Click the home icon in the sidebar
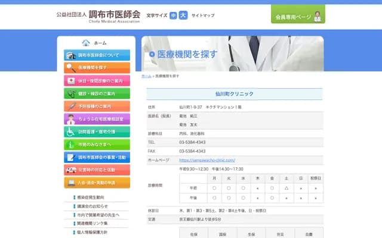 (87, 43)
